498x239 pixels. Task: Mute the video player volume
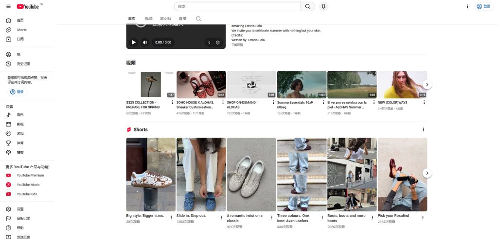[x=145, y=43]
